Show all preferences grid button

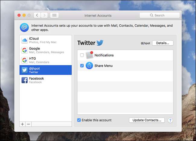54,15
